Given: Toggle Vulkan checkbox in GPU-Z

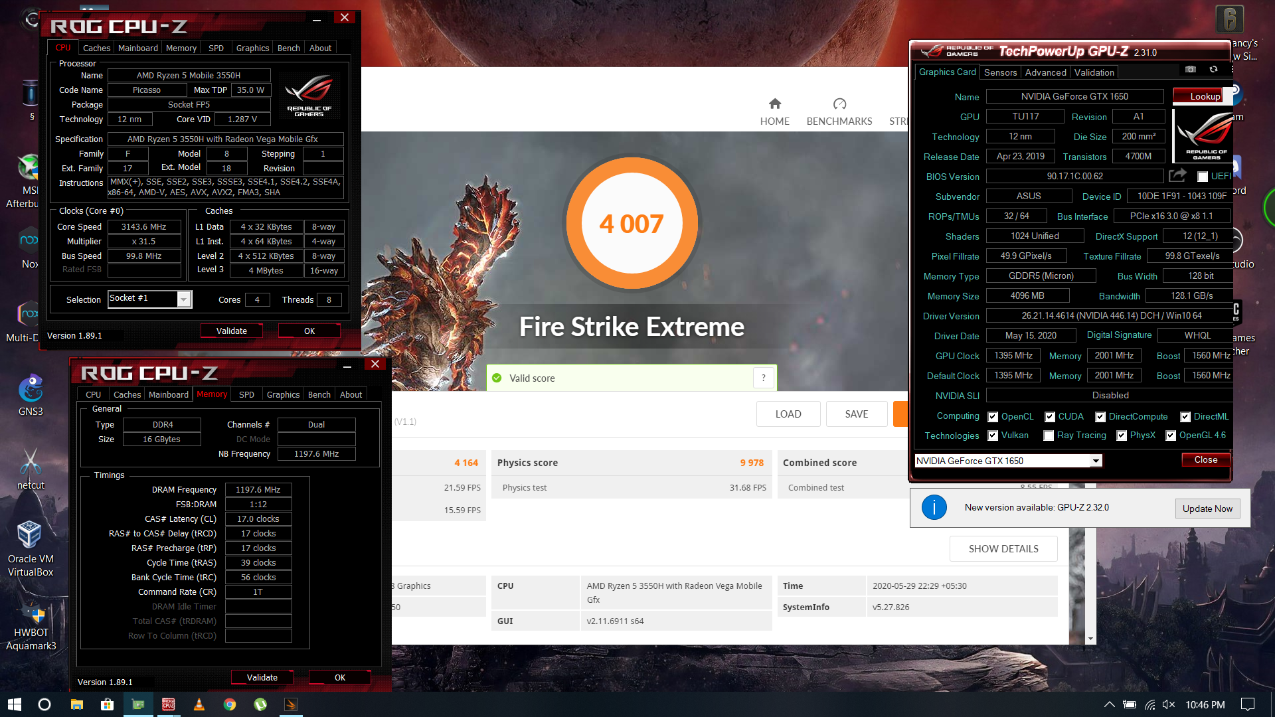Looking at the screenshot, I should point(993,436).
